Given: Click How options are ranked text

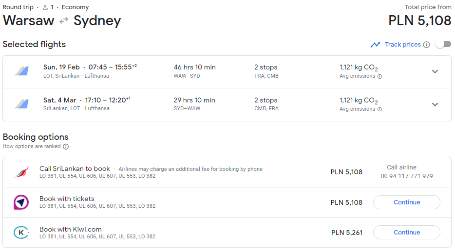Looking at the screenshot, I should tap(32, 146).
